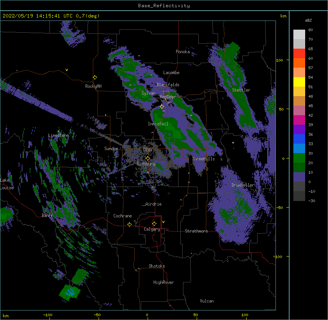Click the Okotoks city label

pos(157,266)
